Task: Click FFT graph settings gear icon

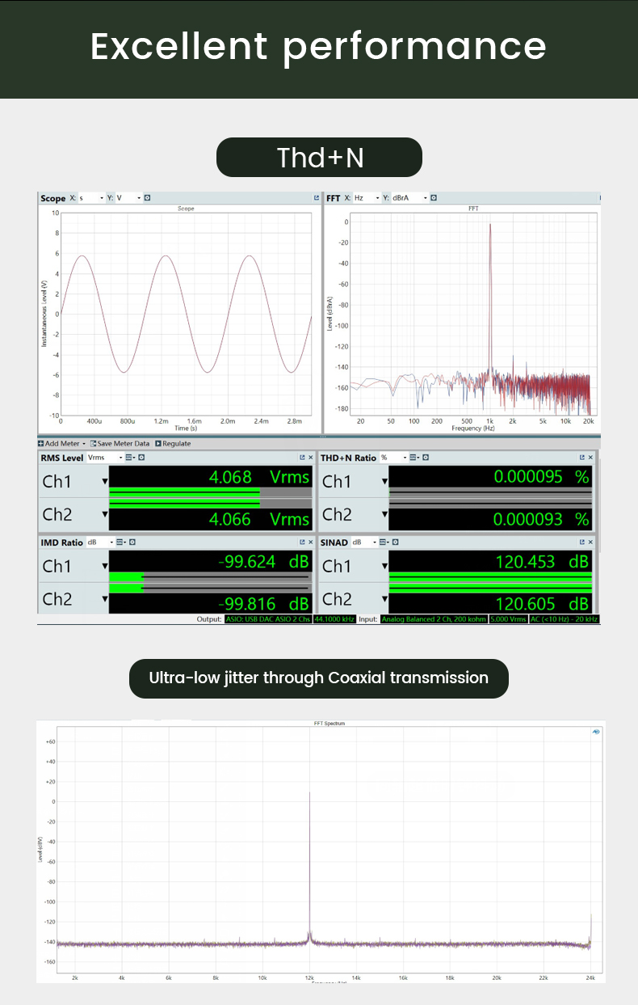Action: (434, 198)
